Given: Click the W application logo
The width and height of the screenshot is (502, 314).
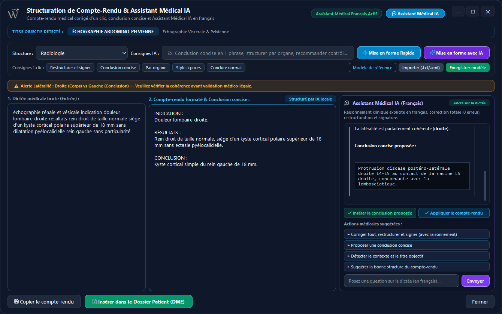Looking at the screenshot, I should click(13, 13).
